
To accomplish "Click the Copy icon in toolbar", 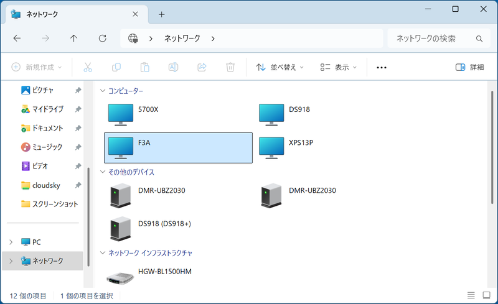I will point(116,67).
